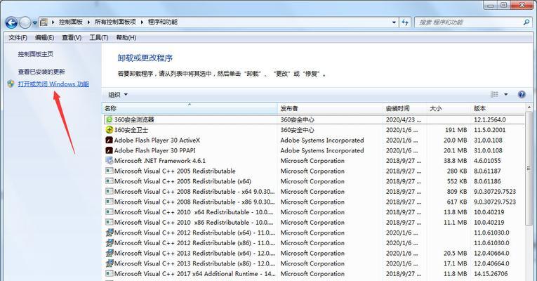This screenshot has width=537, height=281.
Task: Open 查看已安装的更新 link
Action: 41,72
